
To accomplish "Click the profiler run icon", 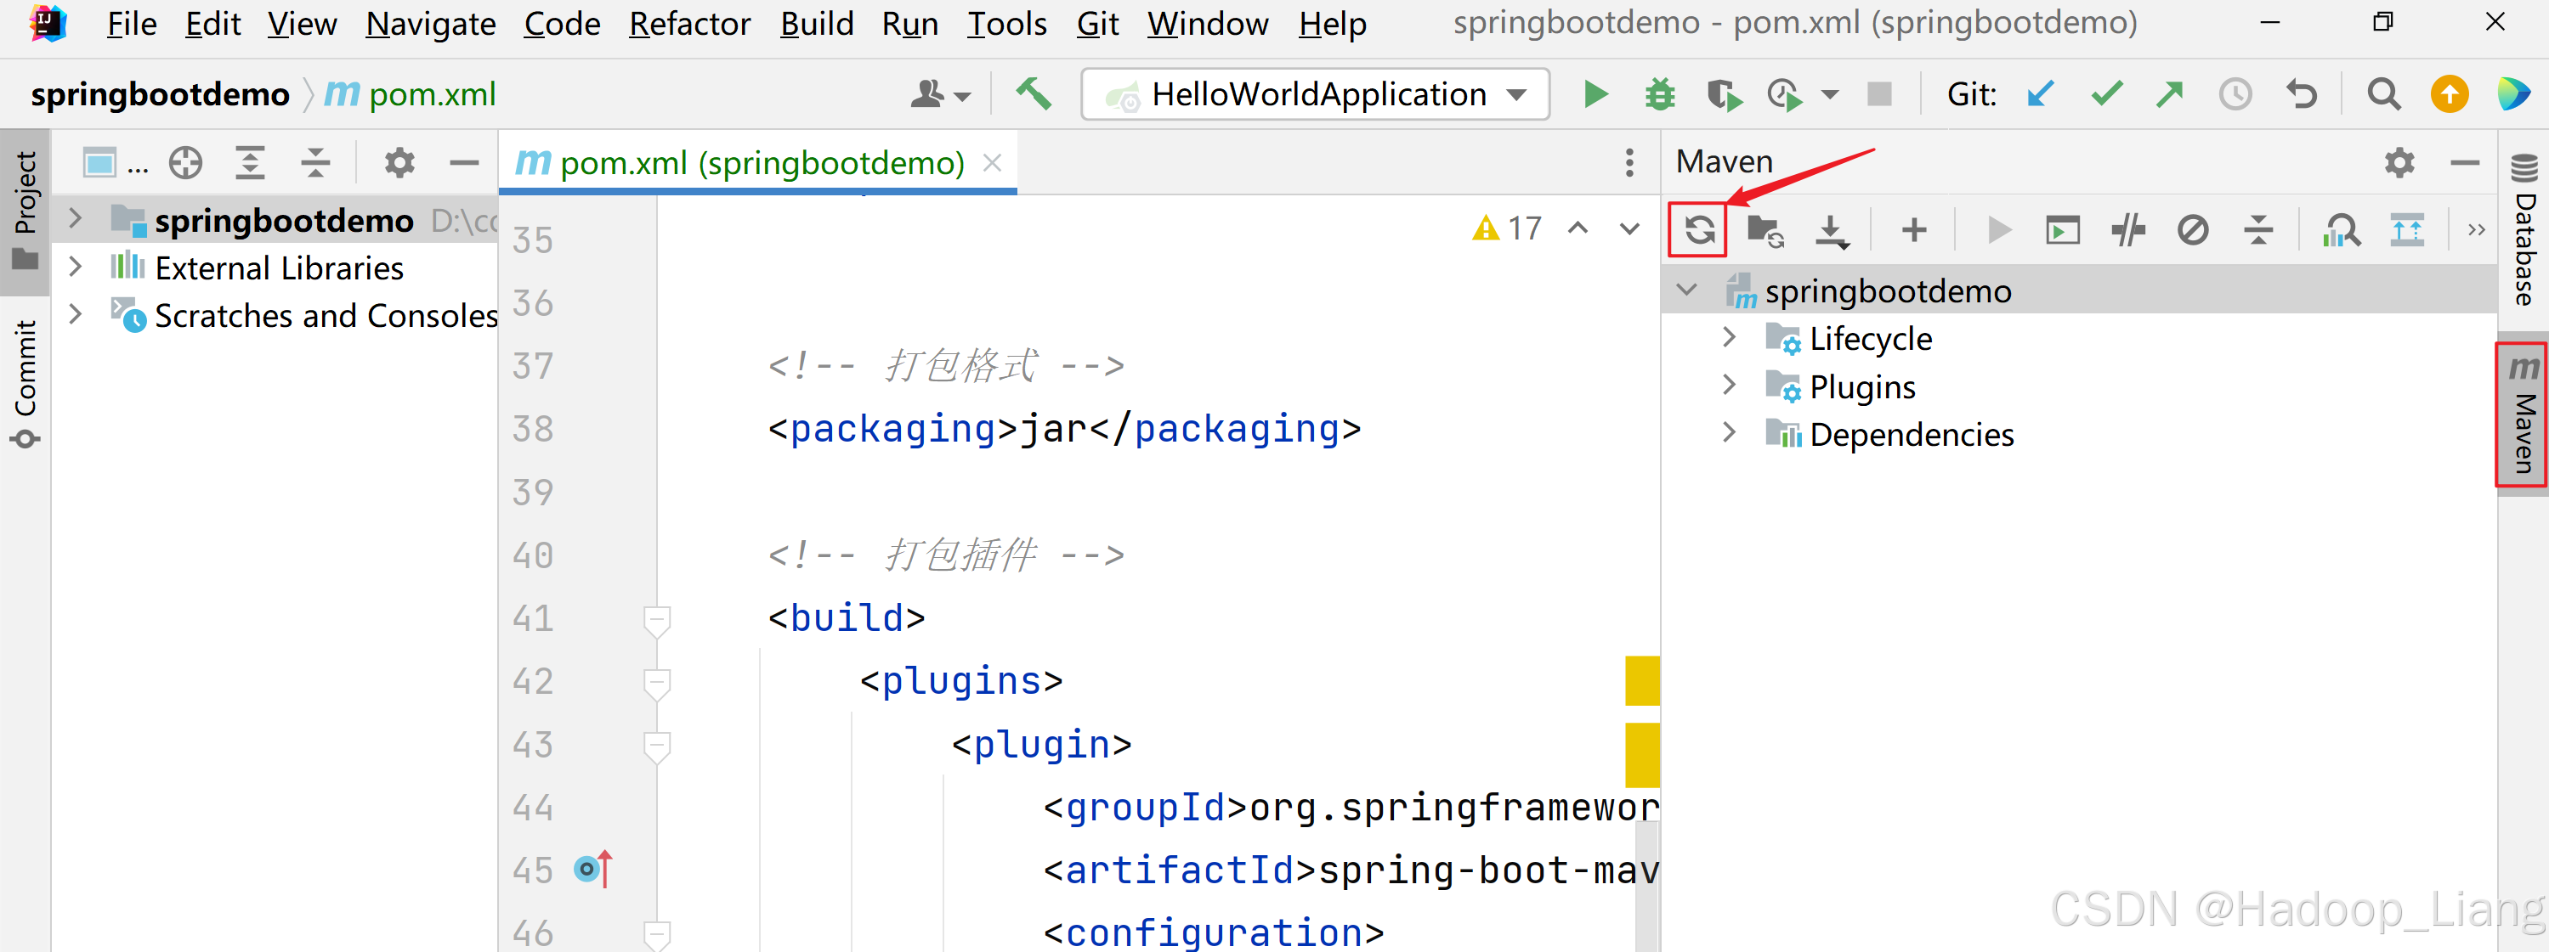I will tap(1784, 94).
